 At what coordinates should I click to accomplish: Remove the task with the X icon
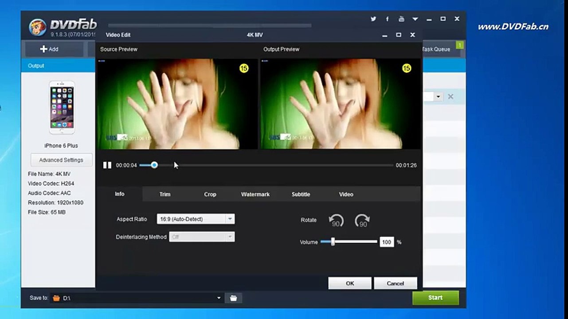(450, 97)
